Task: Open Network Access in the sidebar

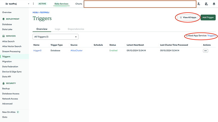Action: pyautogui.click(x=10, y=99)
